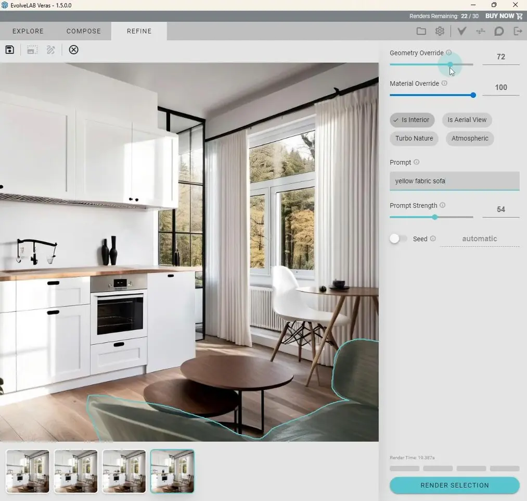
Task: Open settings via the gear icon
Action: [440, 31]
